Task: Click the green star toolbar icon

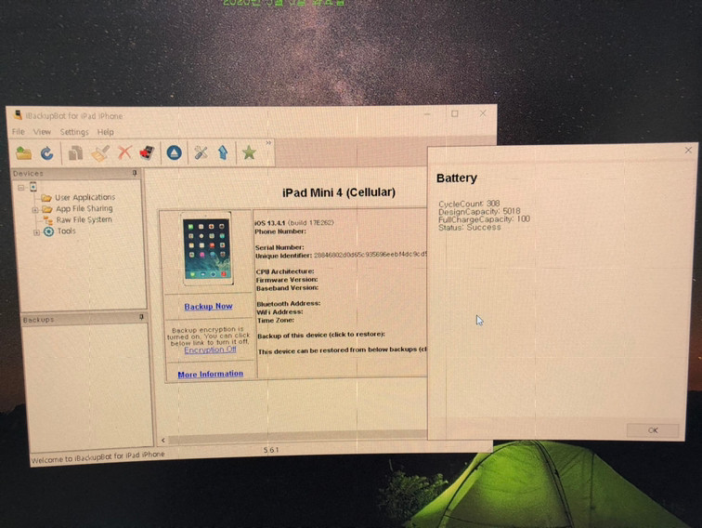Action: pos(249,153)
